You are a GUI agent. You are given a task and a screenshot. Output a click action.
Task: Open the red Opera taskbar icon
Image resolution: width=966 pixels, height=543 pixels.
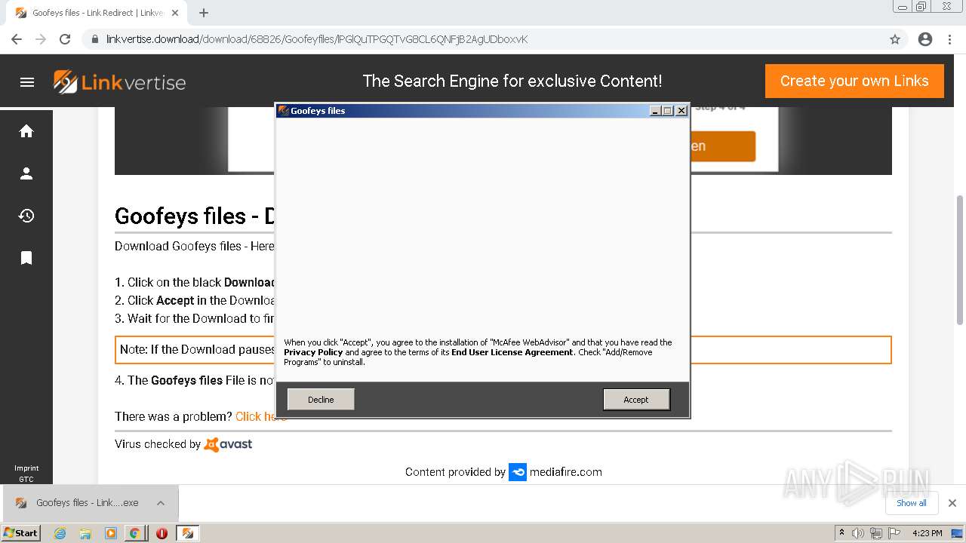[x=162, y=533]
